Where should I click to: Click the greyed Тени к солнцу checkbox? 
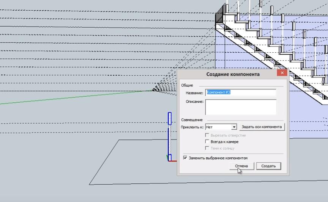(207, 148)
